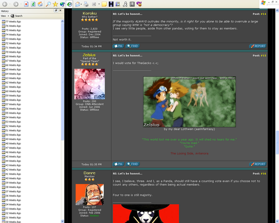The width and height of the screenshot is (279, 223).
Task: Click FIND button under Koroku's post
Action: pos(133,46)
